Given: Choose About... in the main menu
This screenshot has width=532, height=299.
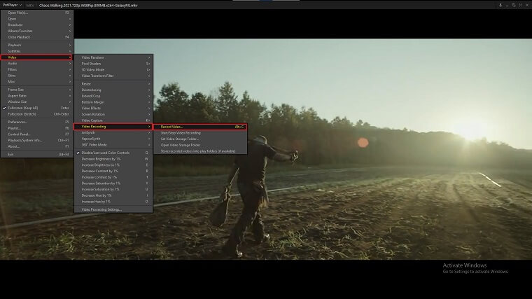Looking at the screenshot, I should (x=37, y=146).
